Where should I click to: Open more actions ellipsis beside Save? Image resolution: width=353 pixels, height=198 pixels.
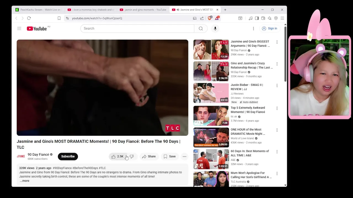click(x=184, y=156)
